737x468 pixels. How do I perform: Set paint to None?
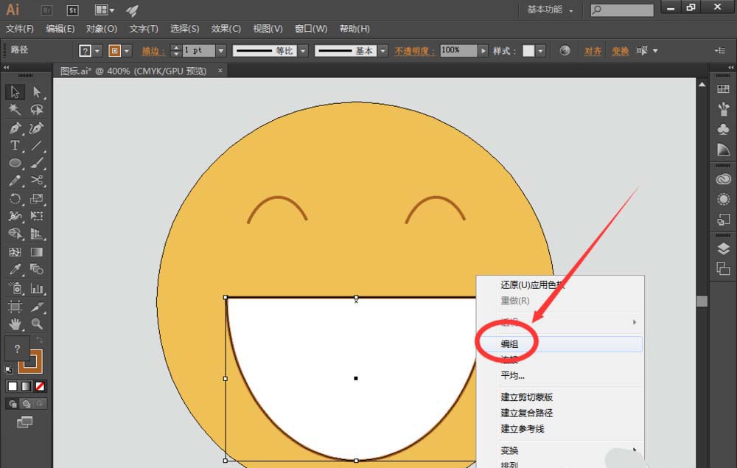coord(40,386)
